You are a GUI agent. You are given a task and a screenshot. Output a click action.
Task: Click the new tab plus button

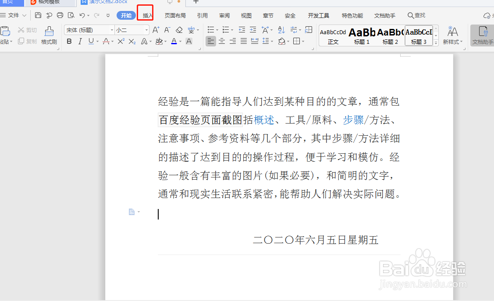[195, 2]
